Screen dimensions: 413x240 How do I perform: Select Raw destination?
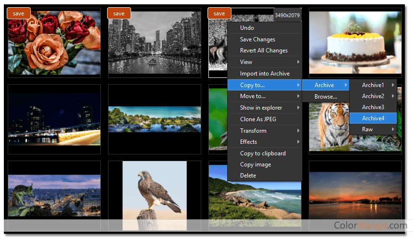click(x=373, y=129)
